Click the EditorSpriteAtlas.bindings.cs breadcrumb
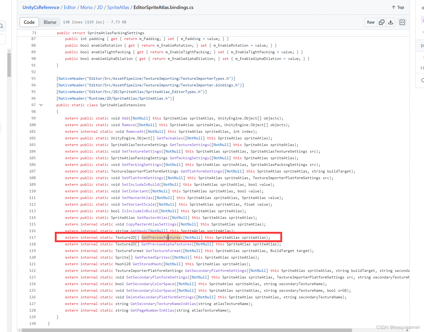The width and height of the screenshot is (424, 332). 163,7
